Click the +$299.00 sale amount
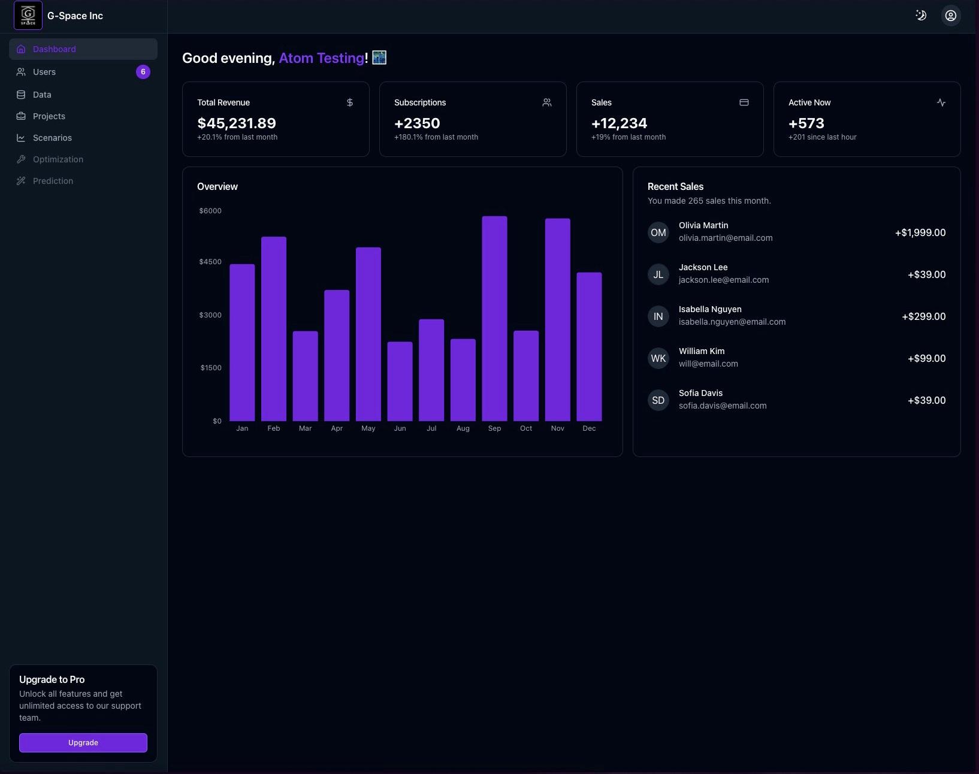The width and height of the screenshot is (979, 774). coord(924,316)
